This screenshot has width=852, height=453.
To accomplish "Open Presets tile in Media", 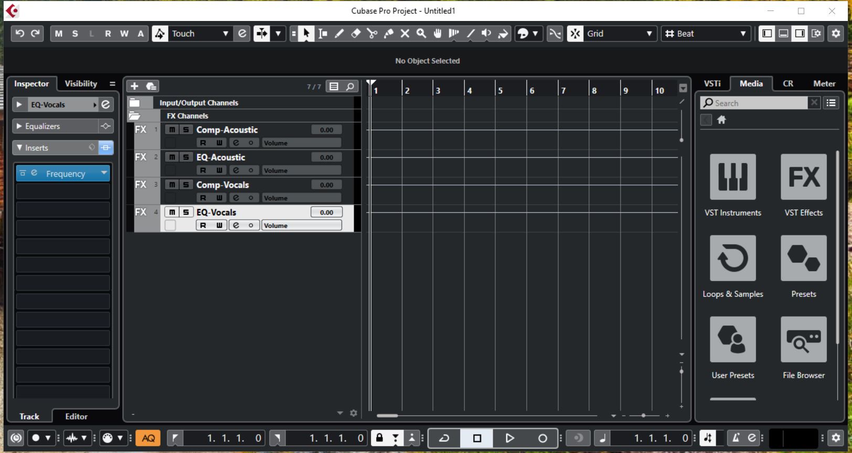I will pyautogui.click(x=804, y=258).
